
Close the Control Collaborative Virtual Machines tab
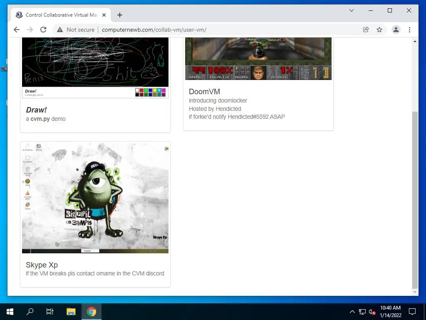coord(104,15)
